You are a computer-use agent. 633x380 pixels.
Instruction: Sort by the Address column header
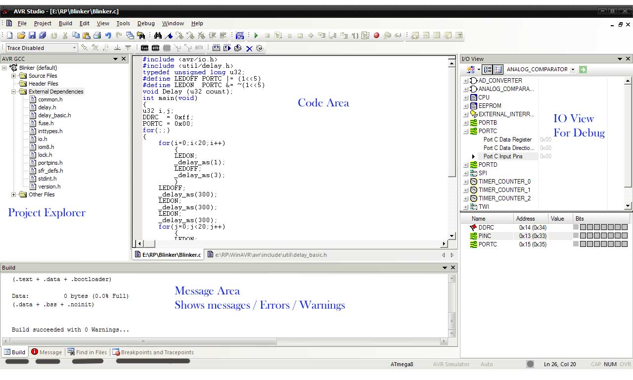point(531,219)
